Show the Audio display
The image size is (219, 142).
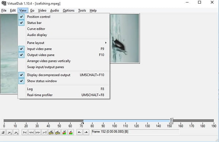pyautogui.click(x=64, y=35)
